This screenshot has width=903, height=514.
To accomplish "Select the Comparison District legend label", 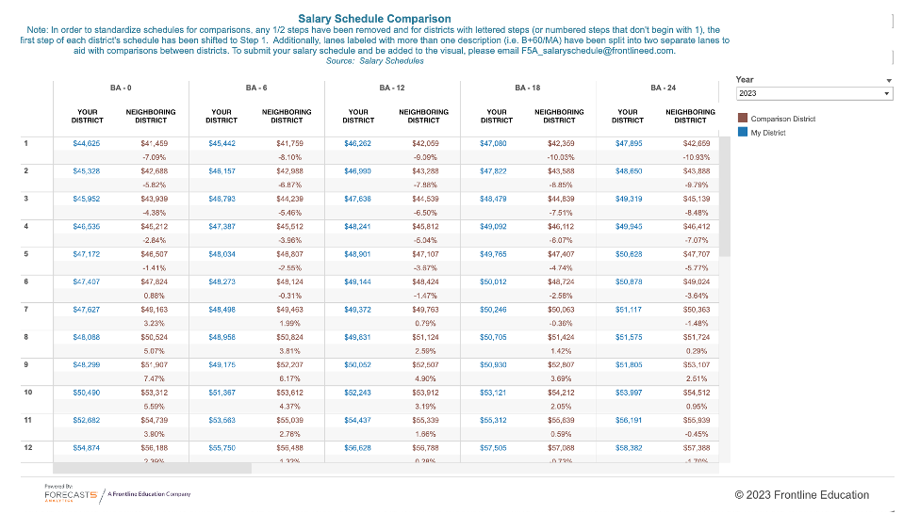I will [x=782, y=119].
